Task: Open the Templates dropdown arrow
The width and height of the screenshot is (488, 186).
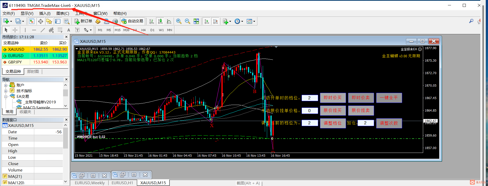Action: point(254,21)
